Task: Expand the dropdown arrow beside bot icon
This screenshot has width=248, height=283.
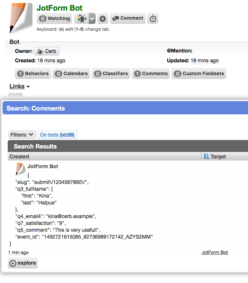Action: 92,18
